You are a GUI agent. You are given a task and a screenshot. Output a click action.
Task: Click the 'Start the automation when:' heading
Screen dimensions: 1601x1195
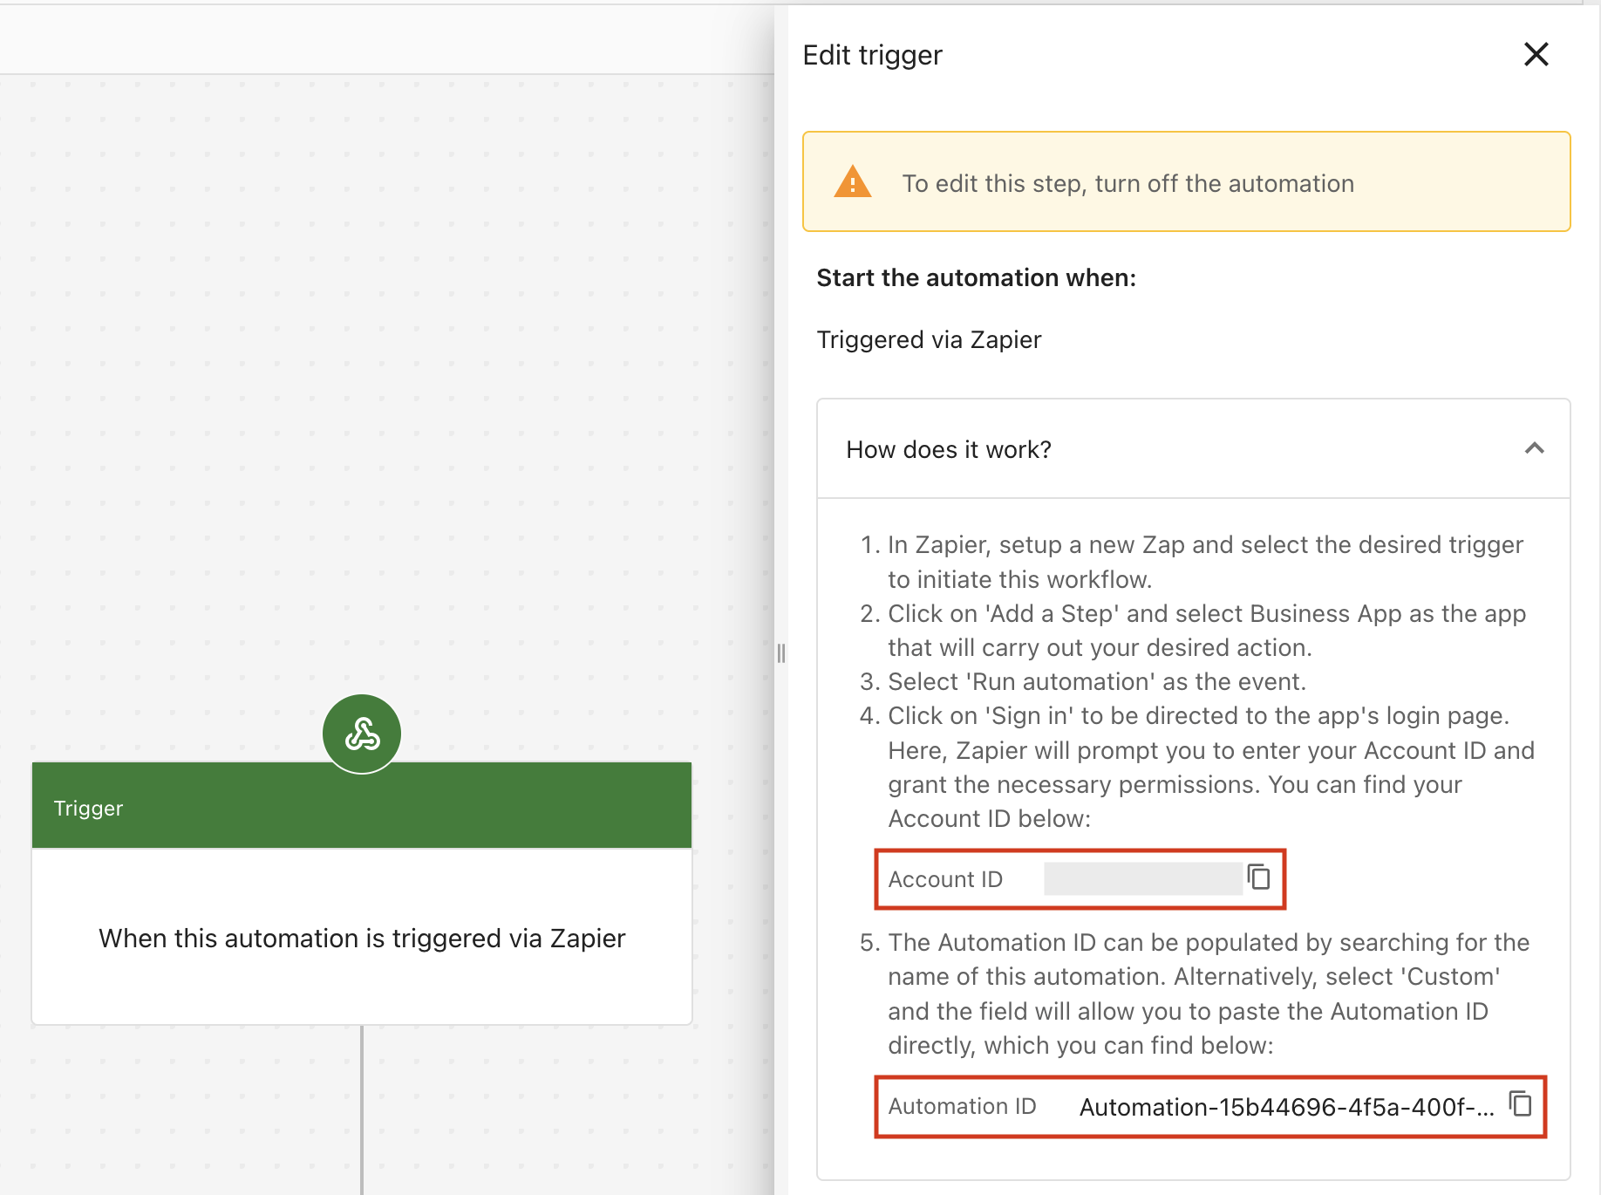[976, 277]
